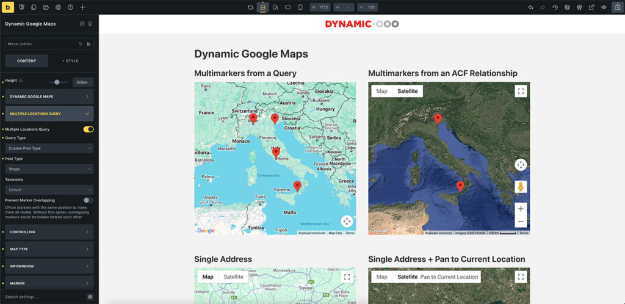Click the struck-through WordPress icon
625x304 pixels.
click(567, 7)
